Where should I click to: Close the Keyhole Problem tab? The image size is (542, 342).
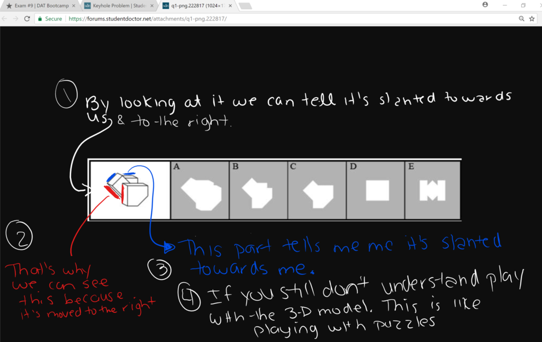tap(152, 6)
